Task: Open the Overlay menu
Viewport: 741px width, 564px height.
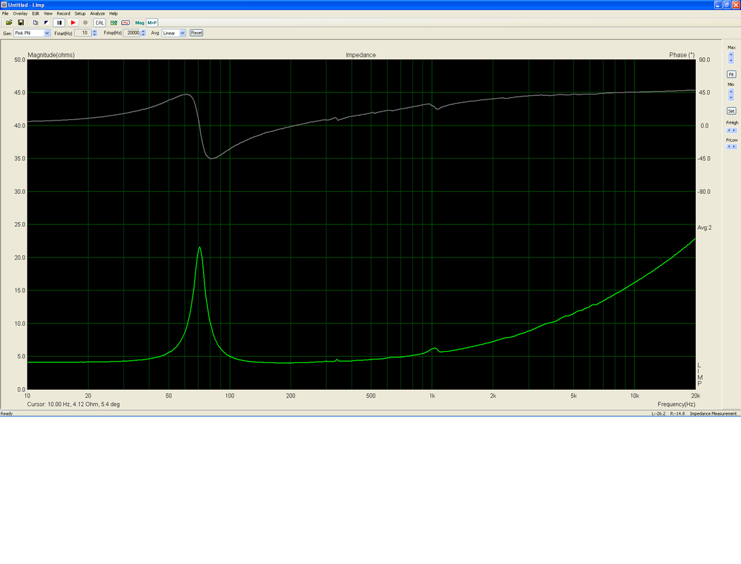Action: pos(20,13)
